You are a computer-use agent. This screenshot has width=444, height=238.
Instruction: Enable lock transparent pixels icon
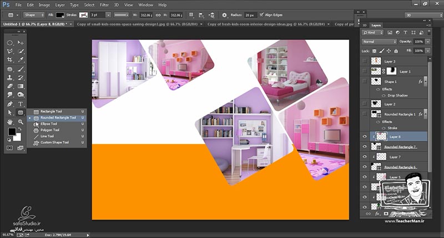(374, 51)
